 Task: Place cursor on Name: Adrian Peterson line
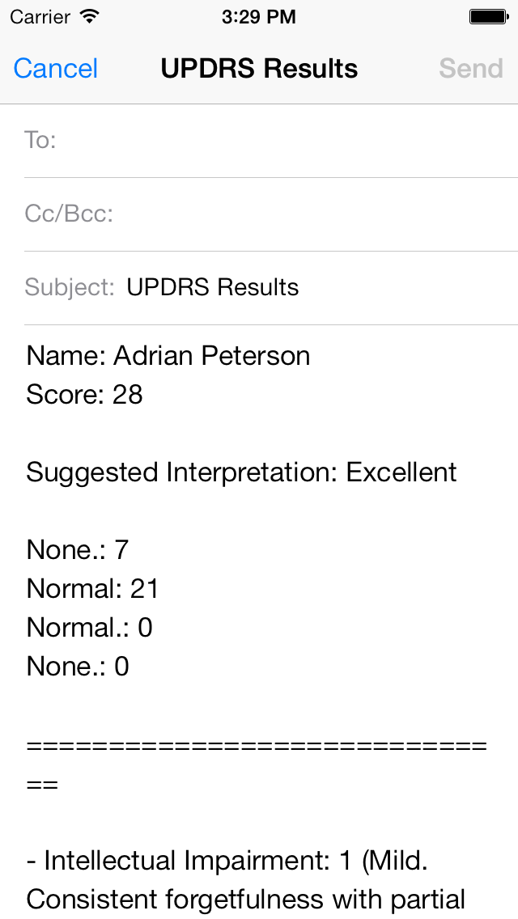168,356
